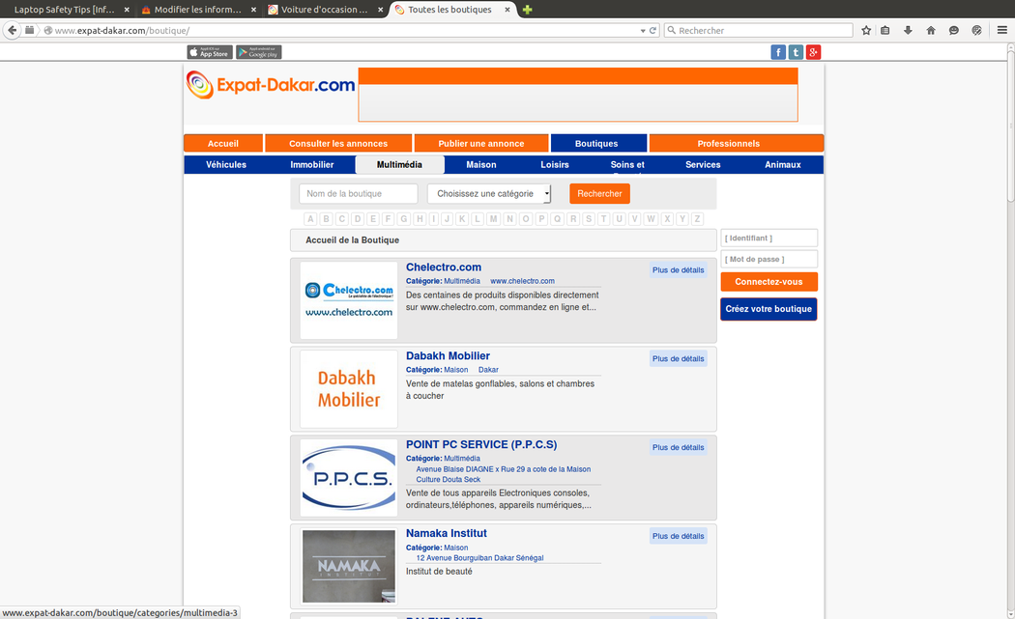Expand the 'Choisissez une catégorie' dropdown
Screen dimensions: 1015x619
click(x=489, y=194)
